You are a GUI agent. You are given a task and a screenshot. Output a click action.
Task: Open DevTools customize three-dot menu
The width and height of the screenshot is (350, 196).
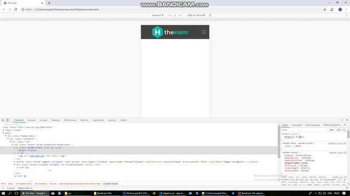(x=342, y=120)
